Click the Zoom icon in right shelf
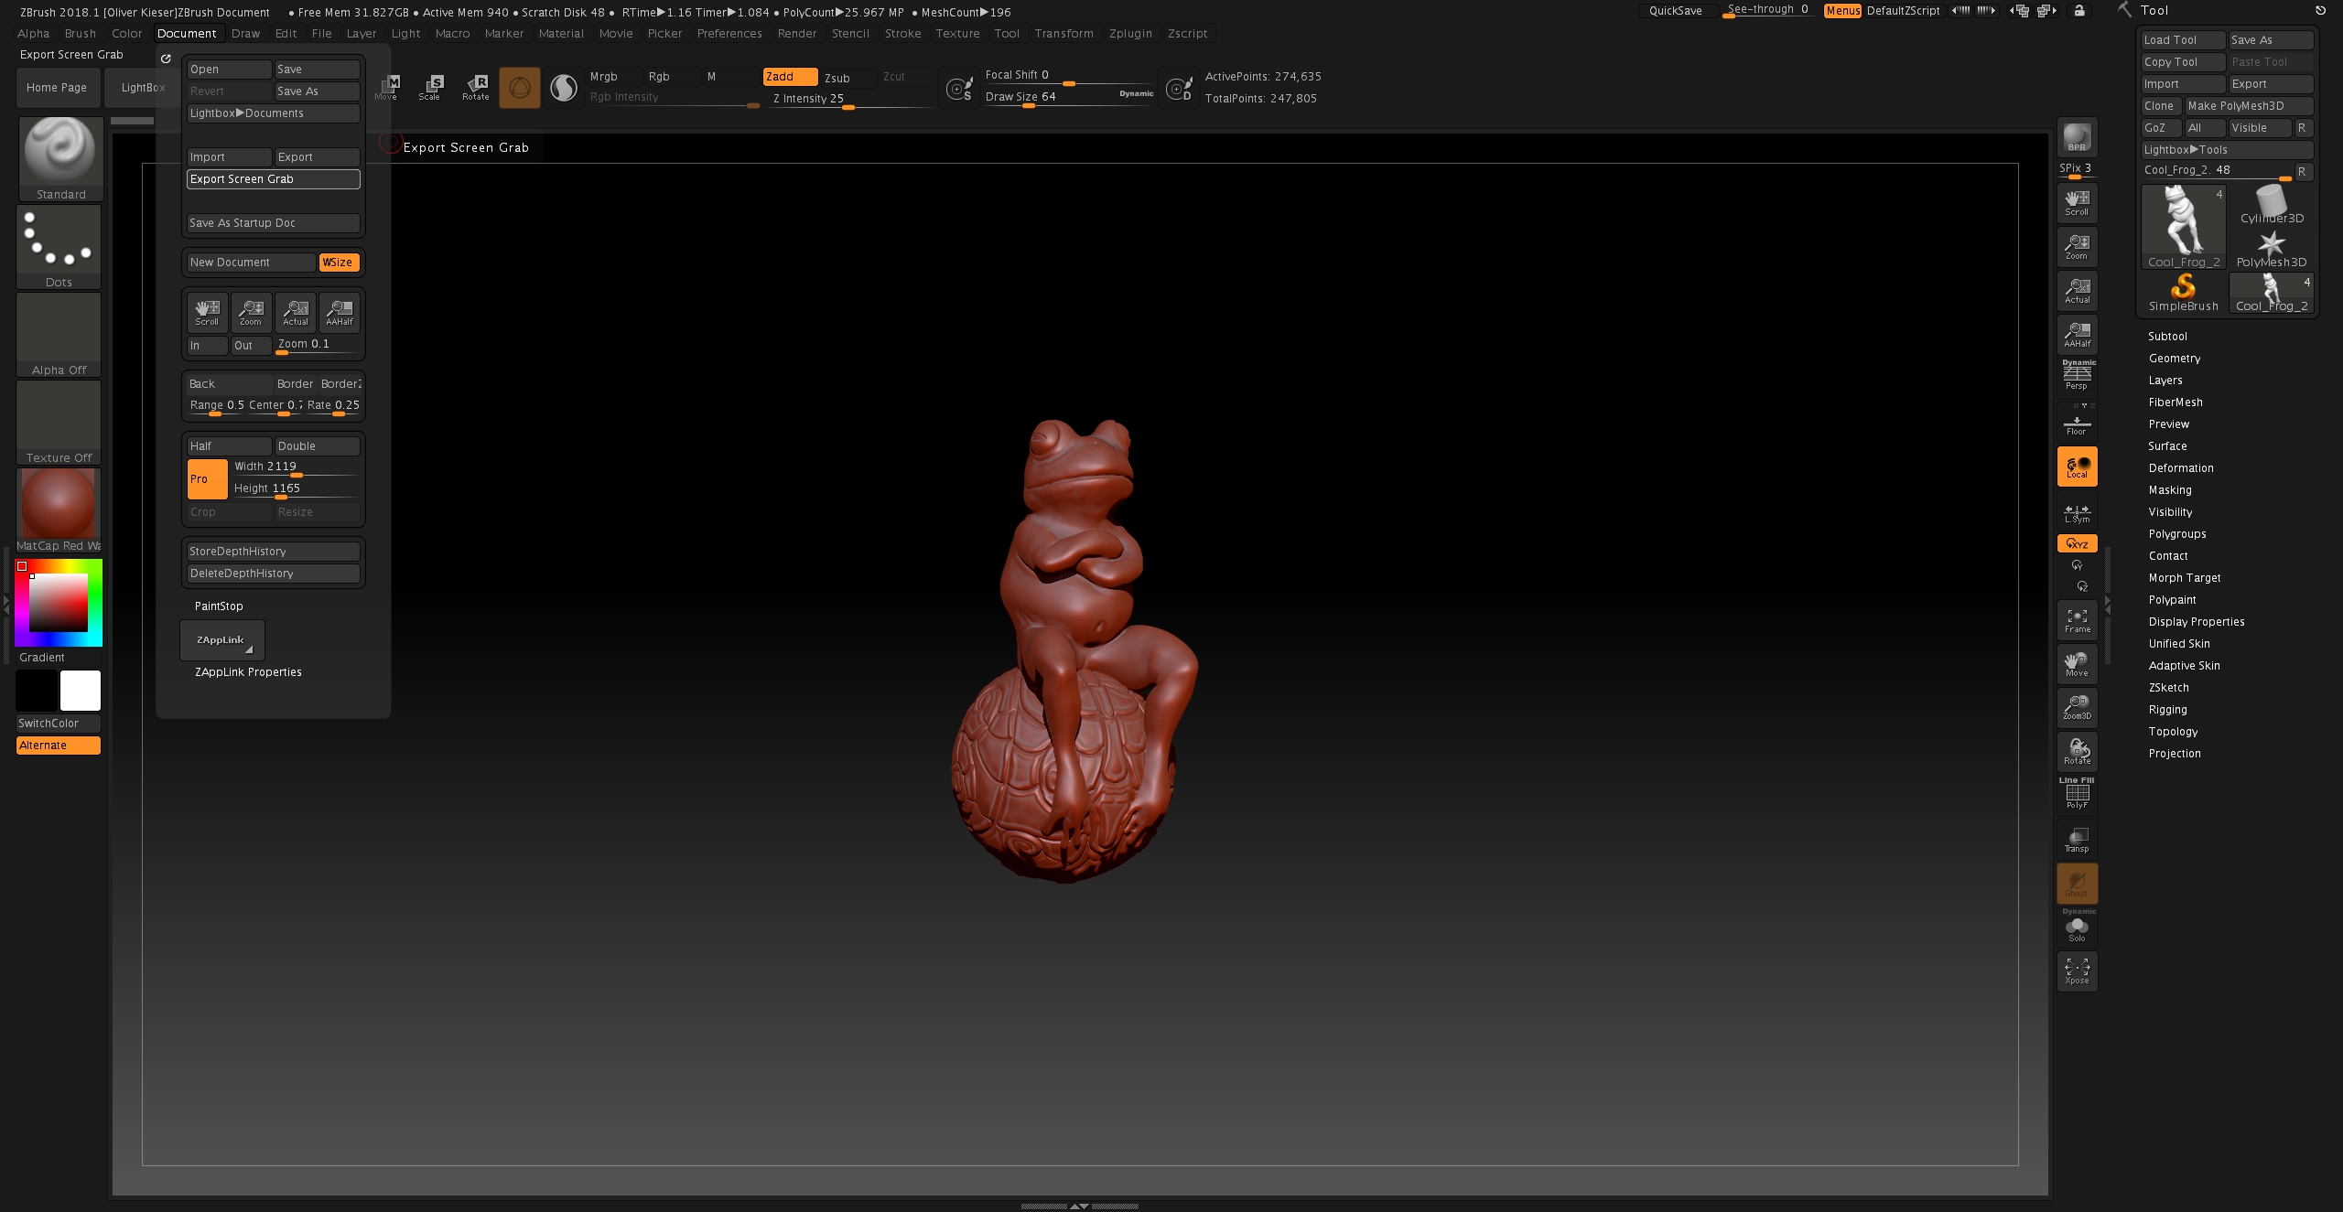This screenshot has width=2343, height=1212. coord(2077,246)
